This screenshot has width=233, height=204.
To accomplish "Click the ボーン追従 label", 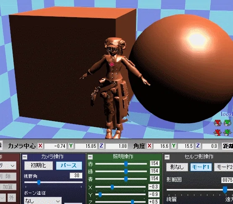I will (x=35, y=193).
